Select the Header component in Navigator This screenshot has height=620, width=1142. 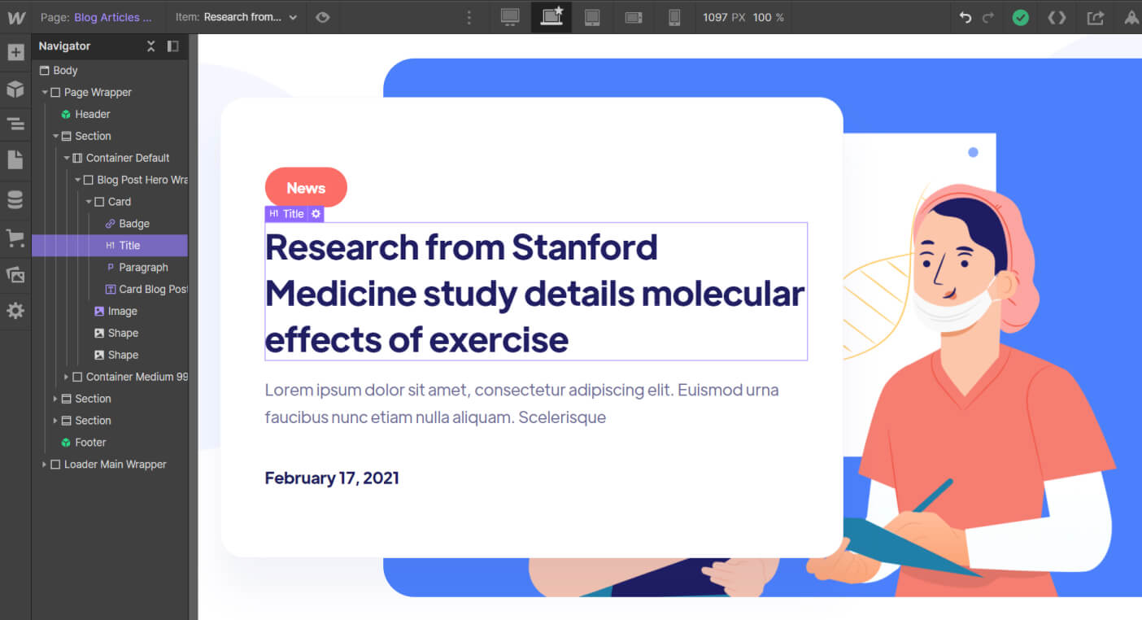(x=110, y=115)
